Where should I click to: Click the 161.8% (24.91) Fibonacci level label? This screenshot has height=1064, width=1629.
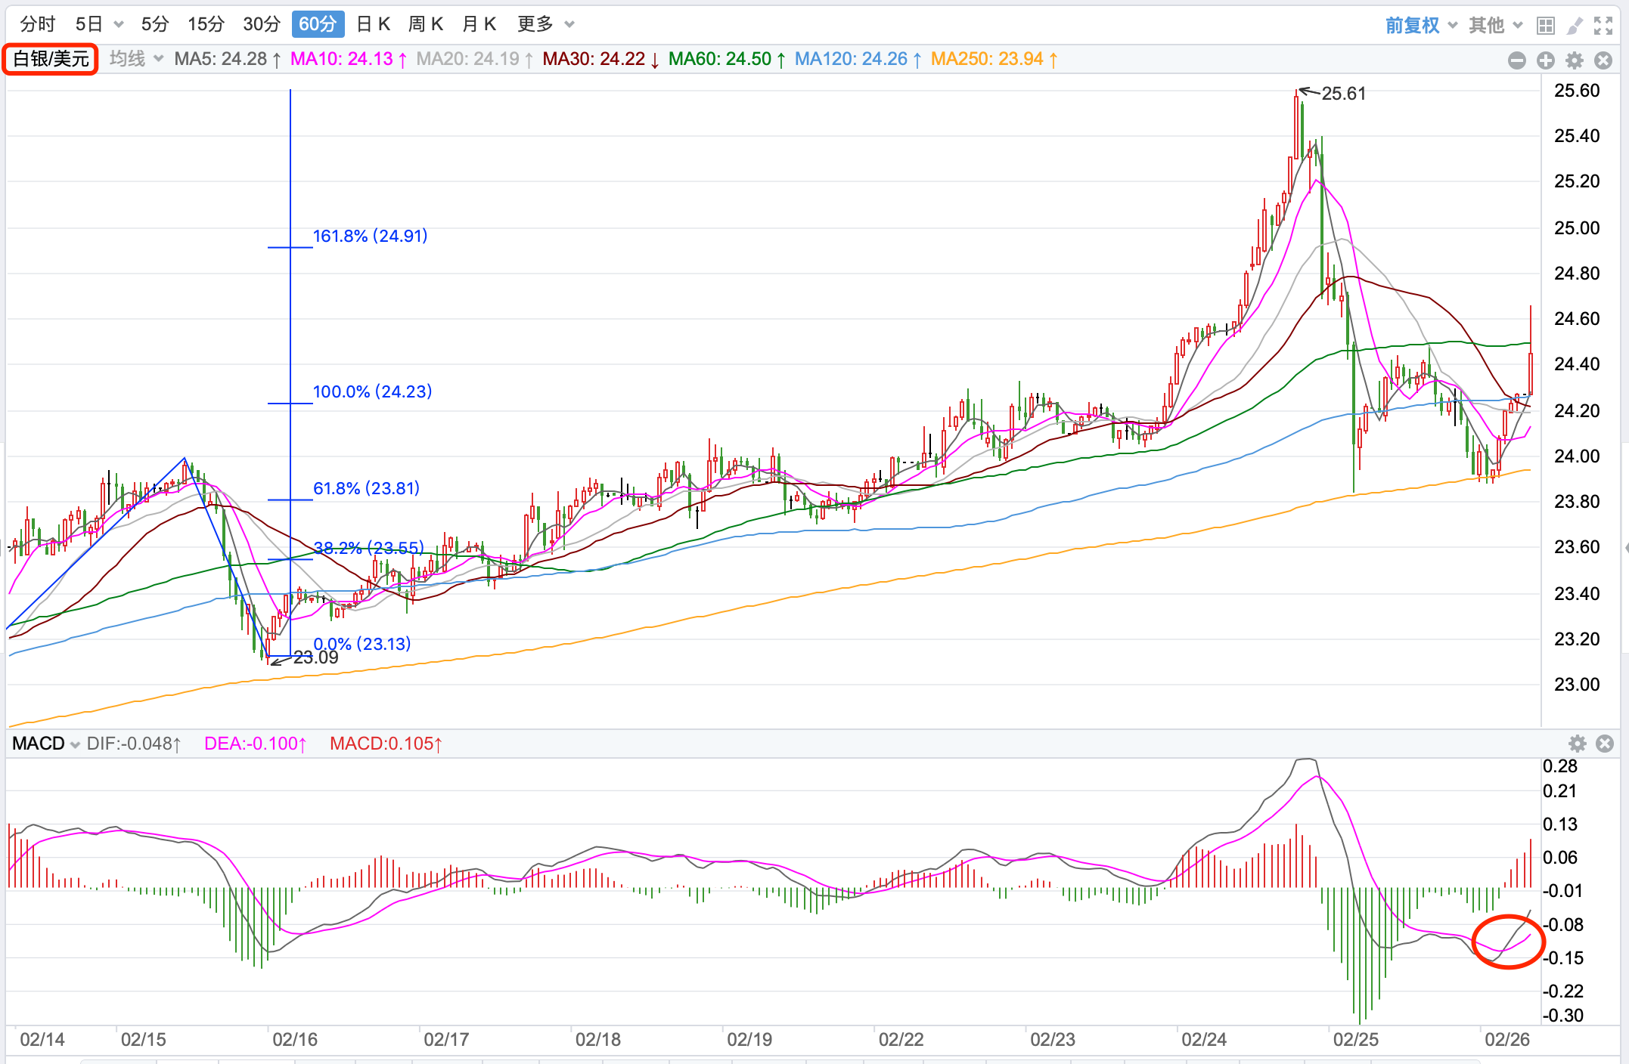coord(370,236)
